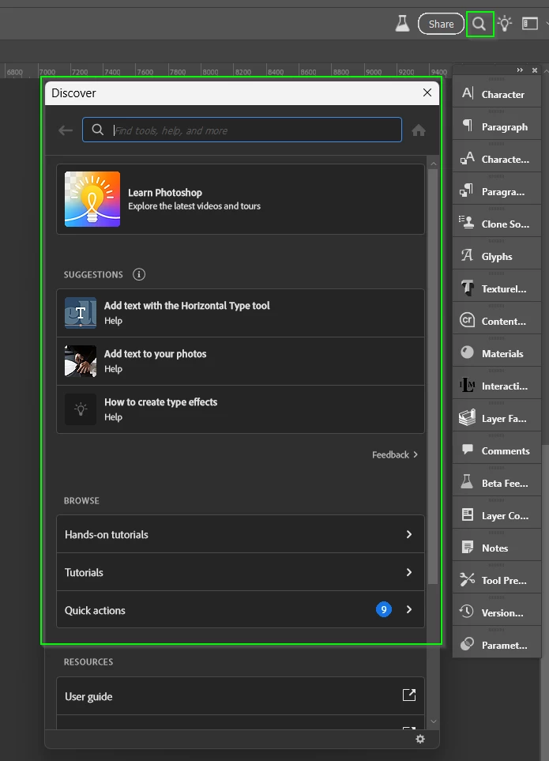Open the Learn Photoshop card
549x761 pixels.
click(241, 199)
